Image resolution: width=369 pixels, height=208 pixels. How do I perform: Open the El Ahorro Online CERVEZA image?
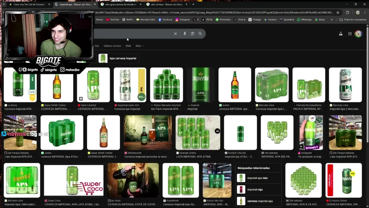click(x=344, y=180)
